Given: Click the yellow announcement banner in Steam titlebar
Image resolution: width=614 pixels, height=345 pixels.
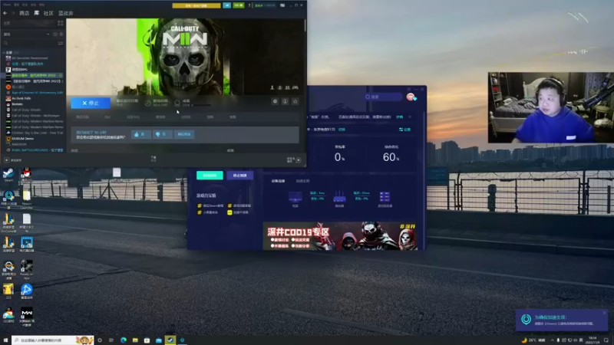Looking at the screenshot, I should click(x=196, y=5).
